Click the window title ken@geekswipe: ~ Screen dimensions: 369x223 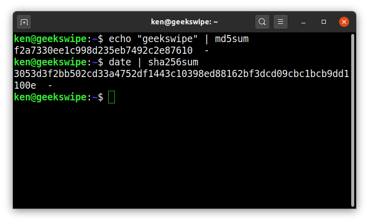point(184,22)
